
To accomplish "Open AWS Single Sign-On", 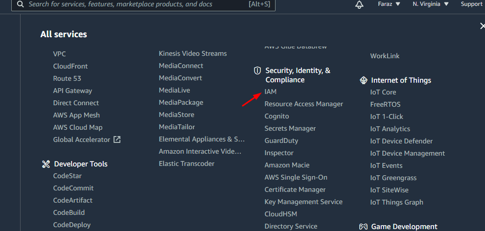I will [x=296, y=178].
